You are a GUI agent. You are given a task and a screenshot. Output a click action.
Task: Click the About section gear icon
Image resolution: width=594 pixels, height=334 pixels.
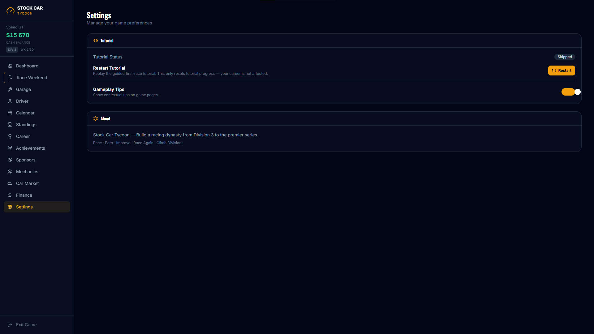pos(96,118)
